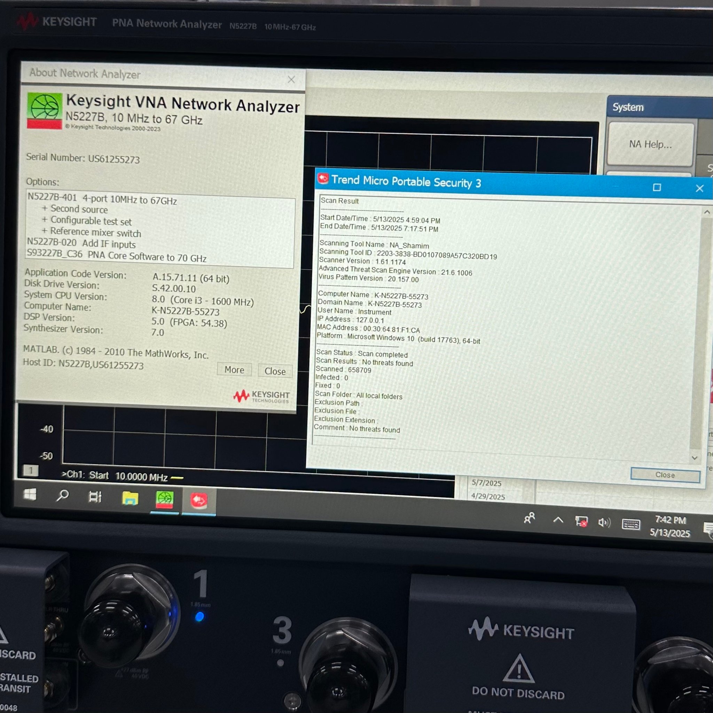Click More in the About dialog
713x713 pixels.
point(234,370)
